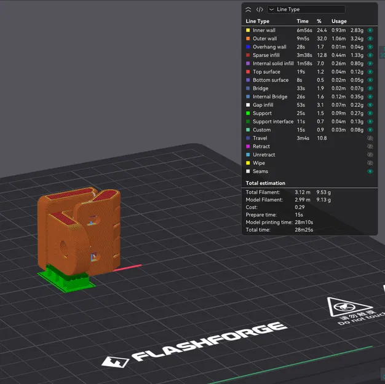Show Unretract markers via crossed eye
Screen dimensions: 385x384
(x=370, y=155)
